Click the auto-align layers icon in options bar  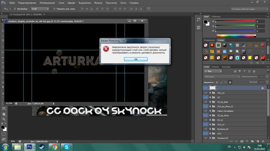[x=148, y=9]
